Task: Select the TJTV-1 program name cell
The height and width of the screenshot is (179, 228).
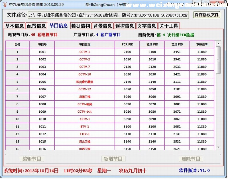Action: (x=85, y=134)
